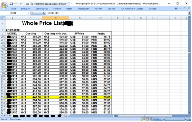This screenshot has height=122, width=192.
Task: Click the zoom slider handle
Action: click(173, 119)
